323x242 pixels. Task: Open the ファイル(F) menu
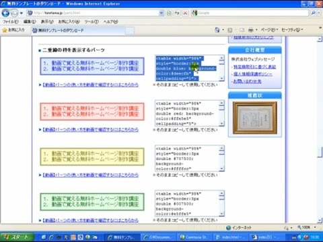click(x=11, y=22)
